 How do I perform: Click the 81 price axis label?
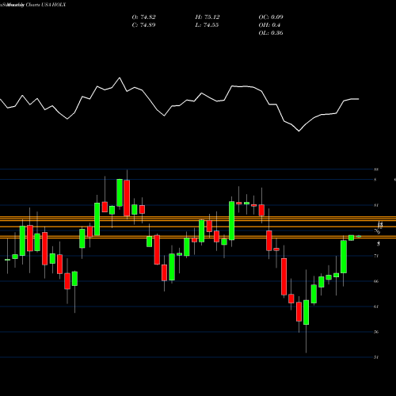376,205
